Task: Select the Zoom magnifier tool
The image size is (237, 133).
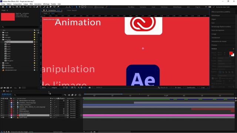Action: (13, 7)
